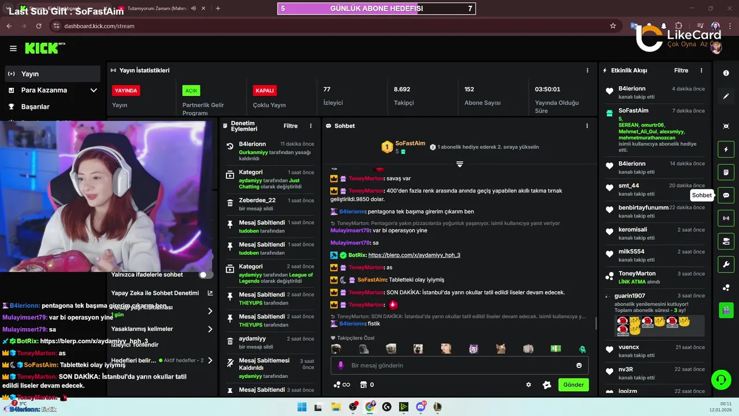This screenshot has height=416, width=739.
Task: Click SoFastAim in leaderboard banner
Action: (x=410, y=143)
